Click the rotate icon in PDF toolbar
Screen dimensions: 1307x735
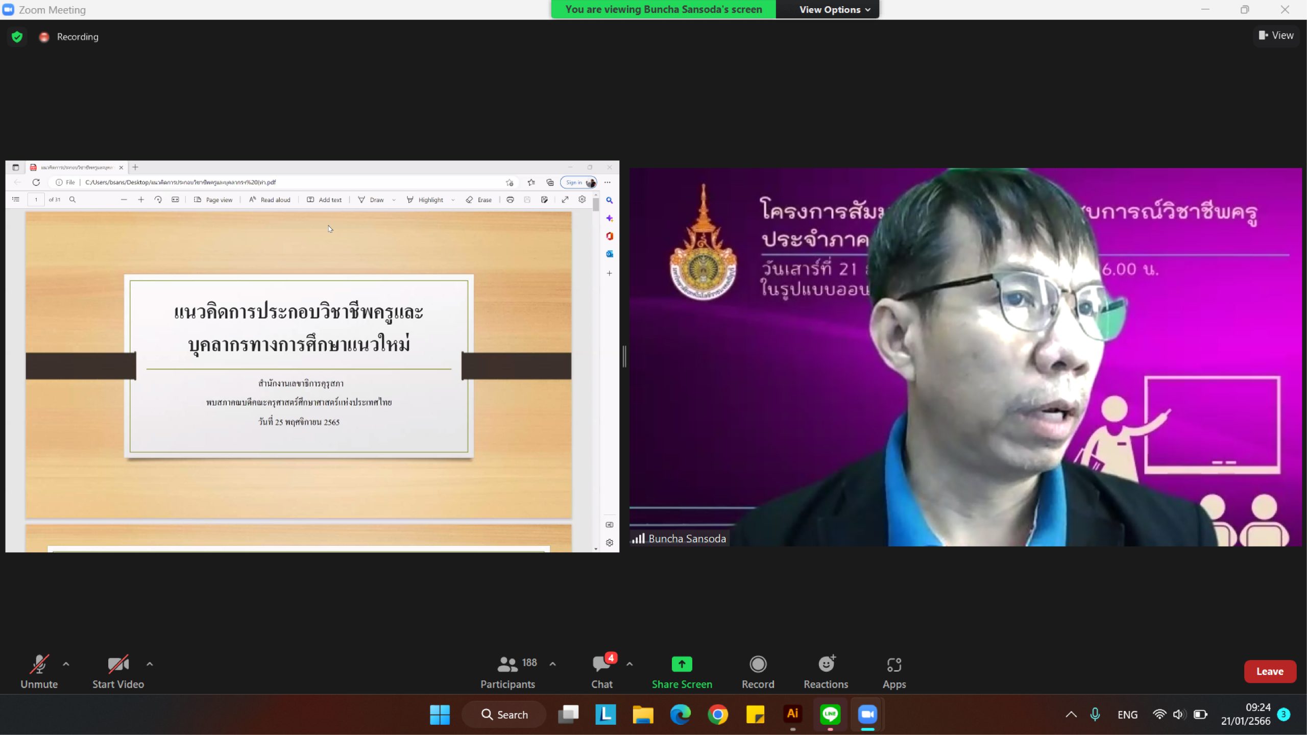pos(158,200)
